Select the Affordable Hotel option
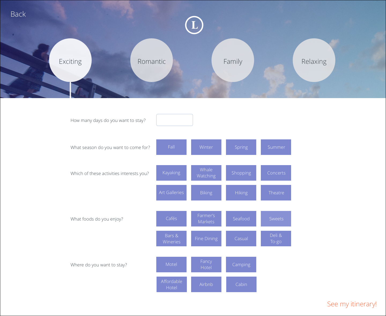 point(172,284)
